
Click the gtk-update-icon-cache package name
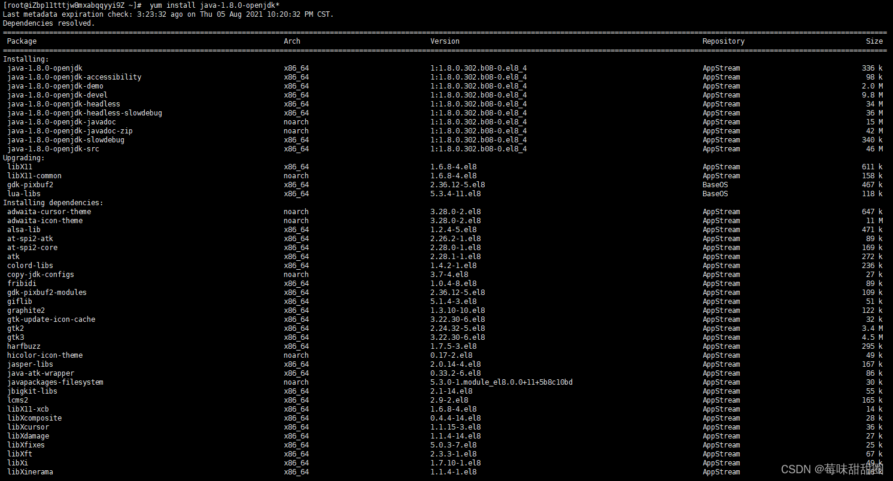click(x=51, y=319)
